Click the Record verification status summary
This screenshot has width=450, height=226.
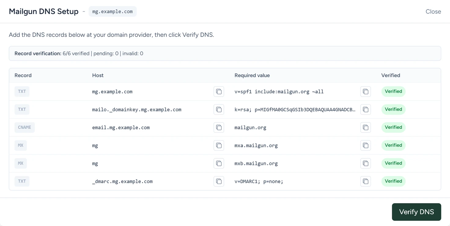225,54
